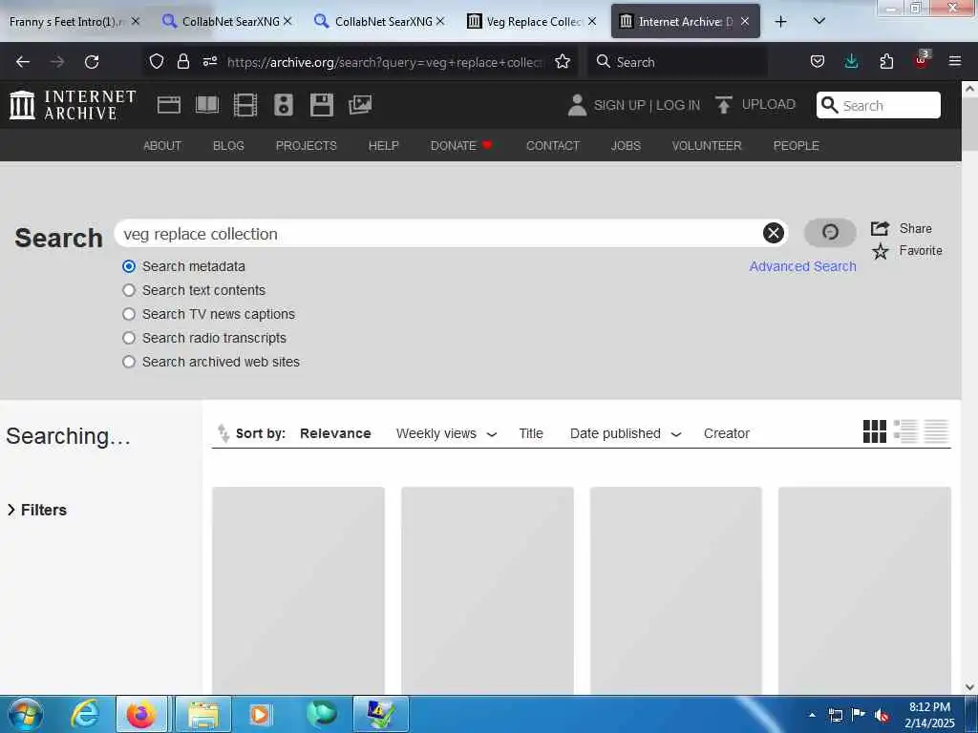Reload the page in Firefox
The image size is (978, 733).
[x=92, y=62]
